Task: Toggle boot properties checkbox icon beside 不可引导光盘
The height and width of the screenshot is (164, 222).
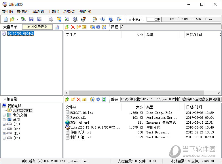Action: (x=57, y=27)
